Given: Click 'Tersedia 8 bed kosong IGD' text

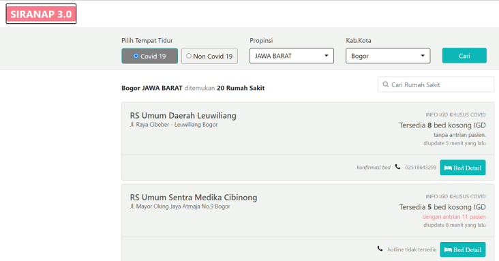Looking at the screenshot, I should tap(442, 125).
